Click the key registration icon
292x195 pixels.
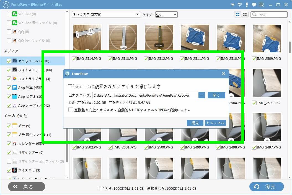point(247,5)
